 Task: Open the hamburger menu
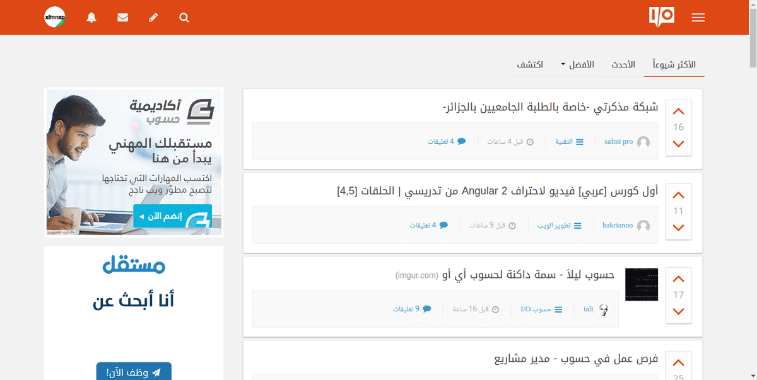pyautogui.click(x=698, y=18)
